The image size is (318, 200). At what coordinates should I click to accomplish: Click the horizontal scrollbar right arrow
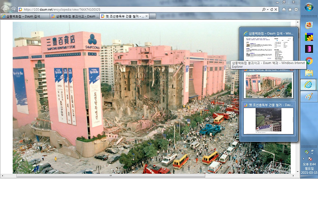coord(293,176)
